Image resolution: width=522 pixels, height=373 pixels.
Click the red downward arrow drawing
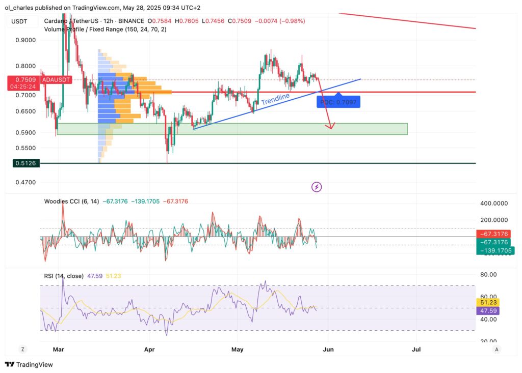326,109
